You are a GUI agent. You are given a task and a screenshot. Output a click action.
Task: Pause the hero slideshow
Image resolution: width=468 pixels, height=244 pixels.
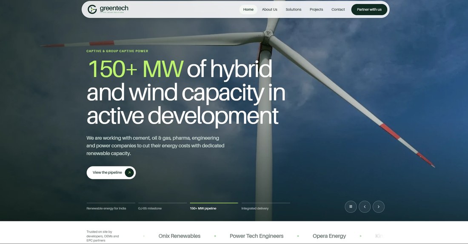[351, 207]
